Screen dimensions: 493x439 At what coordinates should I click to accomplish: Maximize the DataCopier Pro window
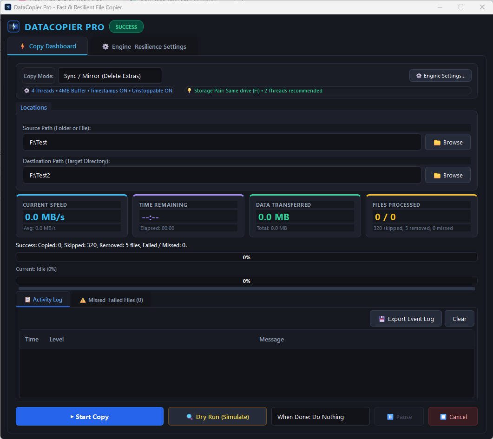click(461, 7)
